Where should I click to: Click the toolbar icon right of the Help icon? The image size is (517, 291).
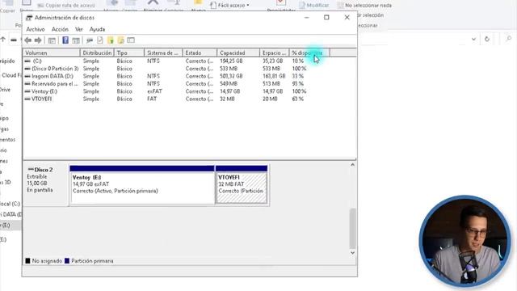pos(76,40)
